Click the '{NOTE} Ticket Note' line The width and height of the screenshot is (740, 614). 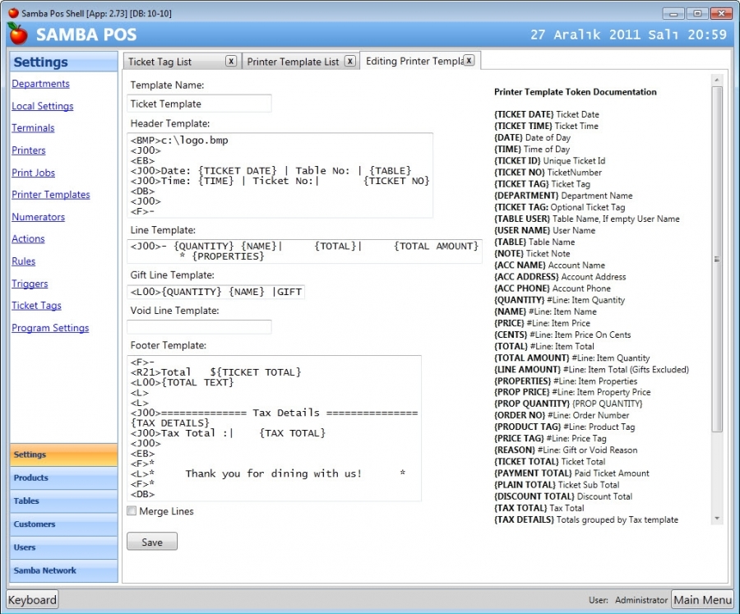click(x=532, y=253)
